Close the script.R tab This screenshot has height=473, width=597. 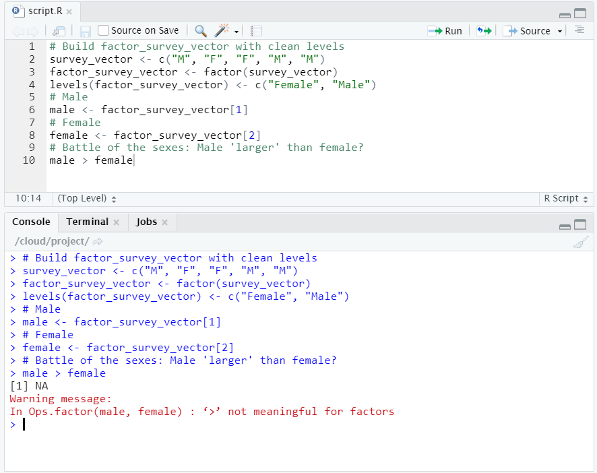click(x=69, y=12)
